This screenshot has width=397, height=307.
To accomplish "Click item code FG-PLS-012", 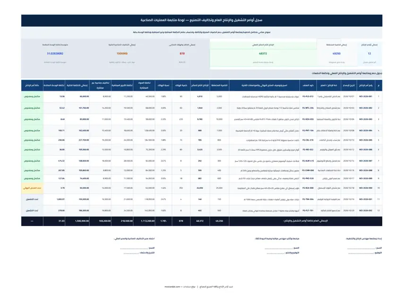I will tap(308, 96).
